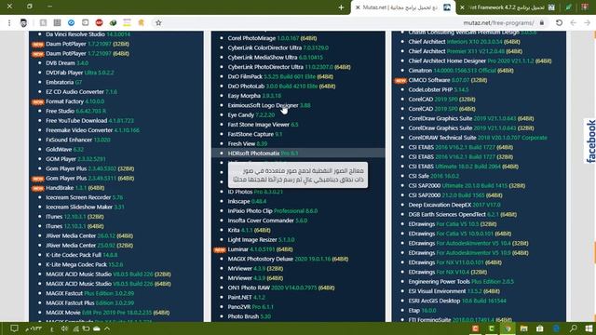Switch to the Mutaz.net tab

click(x=403, y=7)
